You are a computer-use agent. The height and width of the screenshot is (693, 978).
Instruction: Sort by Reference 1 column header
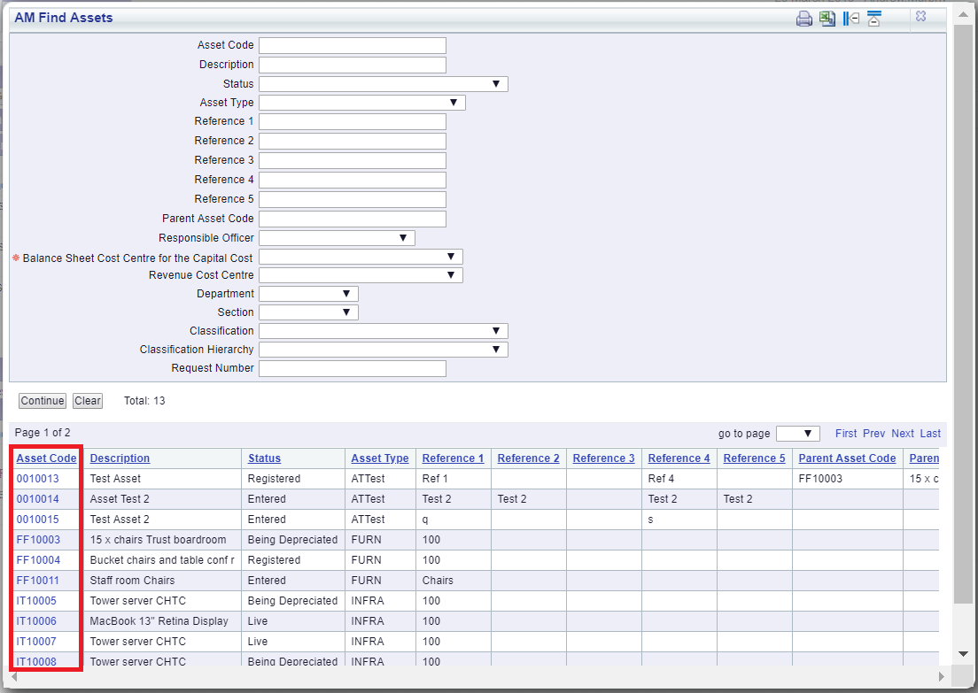point(453,458)
